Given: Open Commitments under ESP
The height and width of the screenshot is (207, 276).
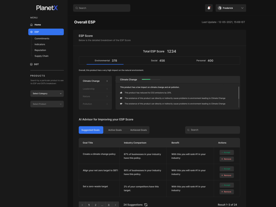Looking at the screenshot, I should pos(42,39).
